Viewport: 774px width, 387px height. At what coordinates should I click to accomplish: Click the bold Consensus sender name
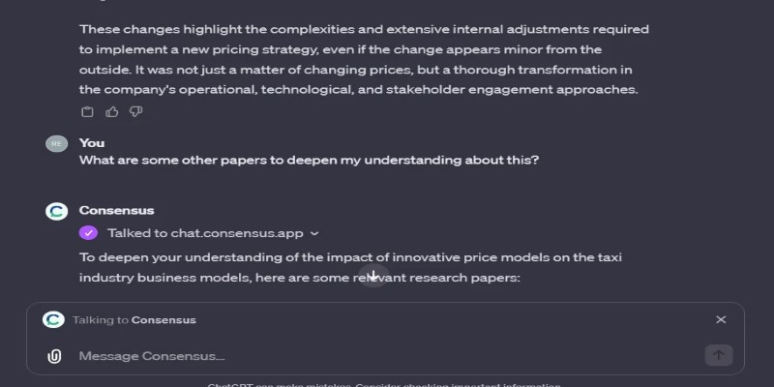(x=116, y=210)
